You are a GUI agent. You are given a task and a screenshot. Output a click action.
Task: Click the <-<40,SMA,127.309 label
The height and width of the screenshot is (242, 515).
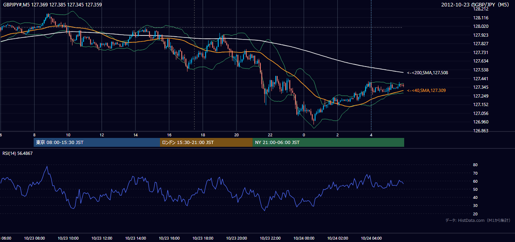pyautogui.click(x=426, y=91)
